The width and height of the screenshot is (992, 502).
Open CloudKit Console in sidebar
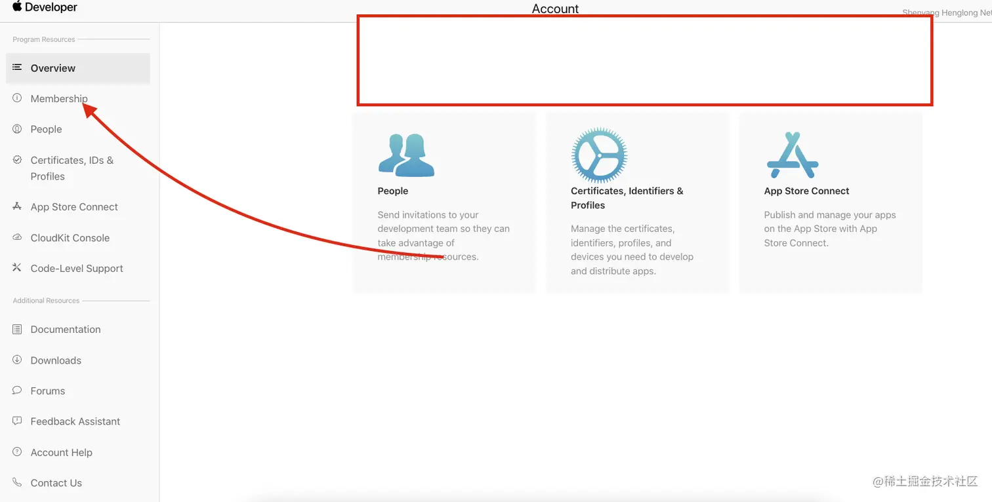tap(70, 238)
